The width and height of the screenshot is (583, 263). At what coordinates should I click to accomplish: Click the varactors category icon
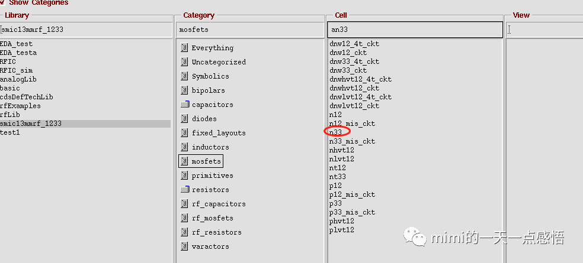(184, 246)
